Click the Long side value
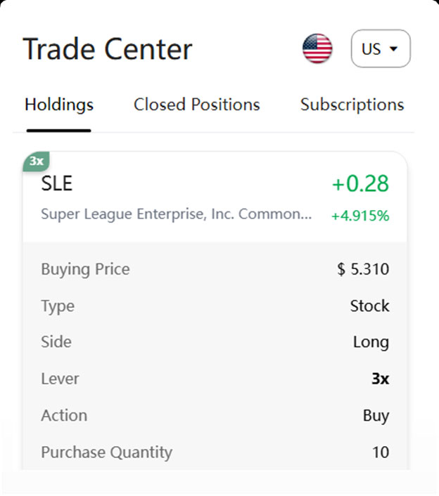 (x=371, y=342)
